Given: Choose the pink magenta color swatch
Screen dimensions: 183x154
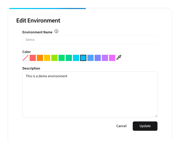Looking at the screenshot, I should (112, 58).
